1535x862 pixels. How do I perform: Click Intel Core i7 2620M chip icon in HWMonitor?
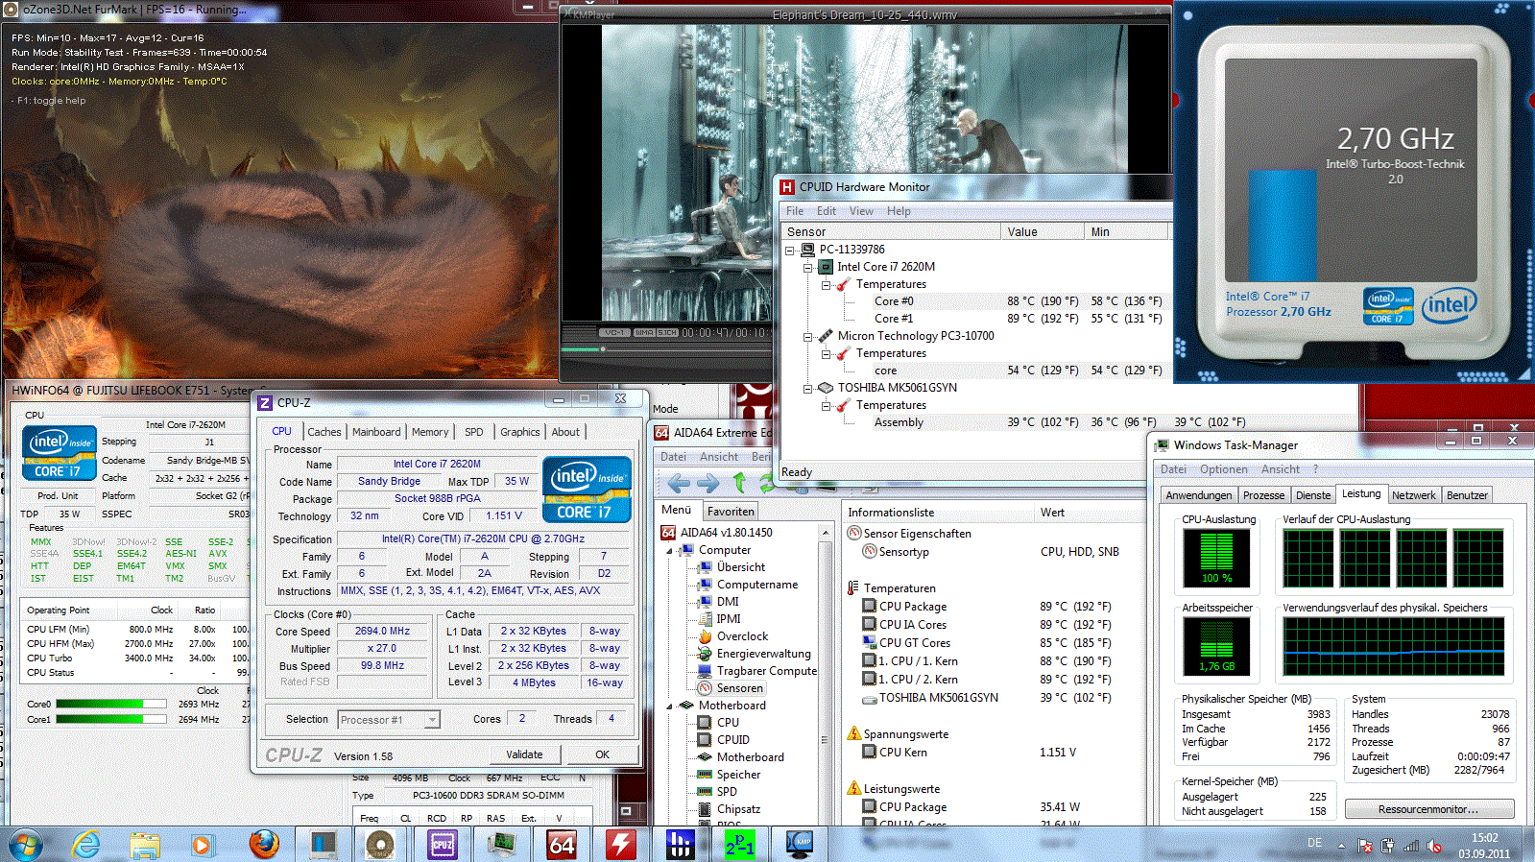[826, 267]
